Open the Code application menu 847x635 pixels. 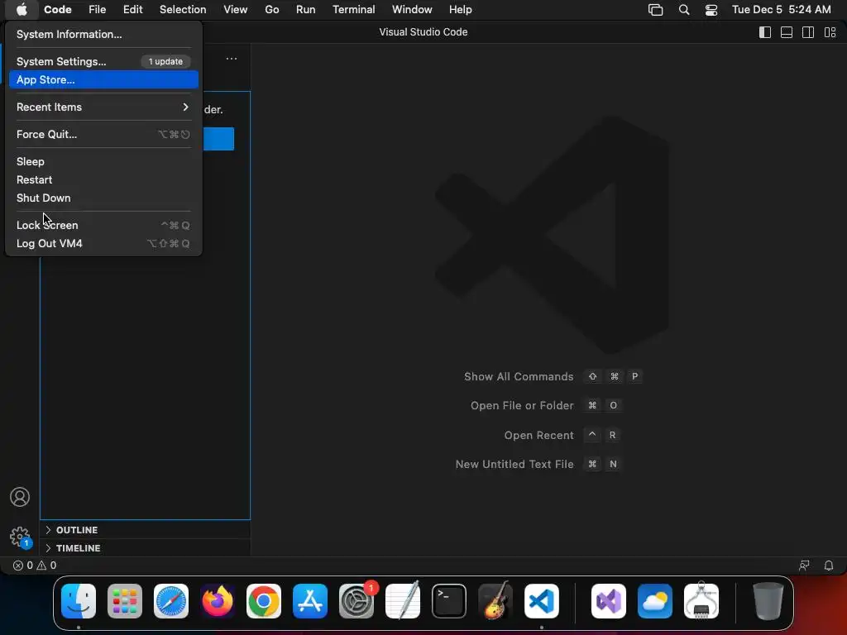pyautogui.click(x=58, y=9)
